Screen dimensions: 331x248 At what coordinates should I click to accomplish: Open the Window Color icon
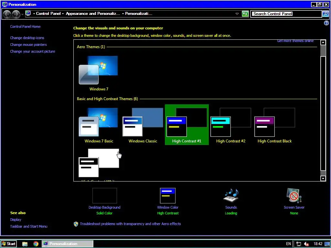pos(168,195)
